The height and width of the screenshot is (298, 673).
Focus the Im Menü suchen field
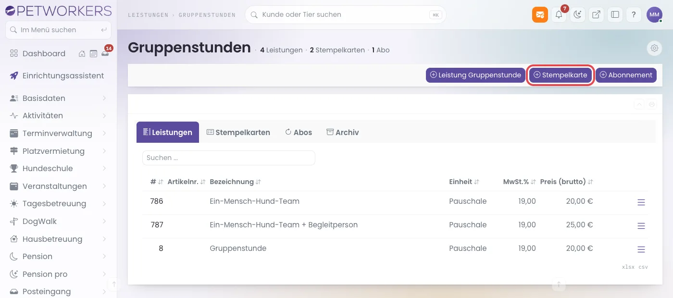[58, 30]
